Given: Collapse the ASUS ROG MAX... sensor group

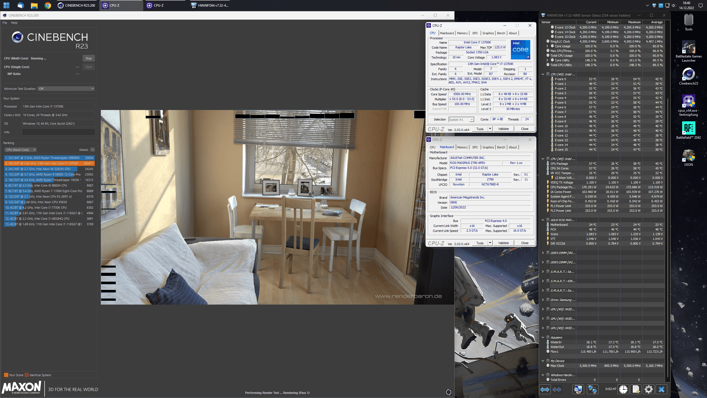Looking at the screenshot, I should (x=543, y=220).
